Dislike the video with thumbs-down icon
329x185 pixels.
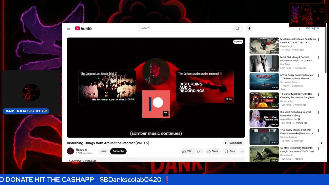coord(198,151)
